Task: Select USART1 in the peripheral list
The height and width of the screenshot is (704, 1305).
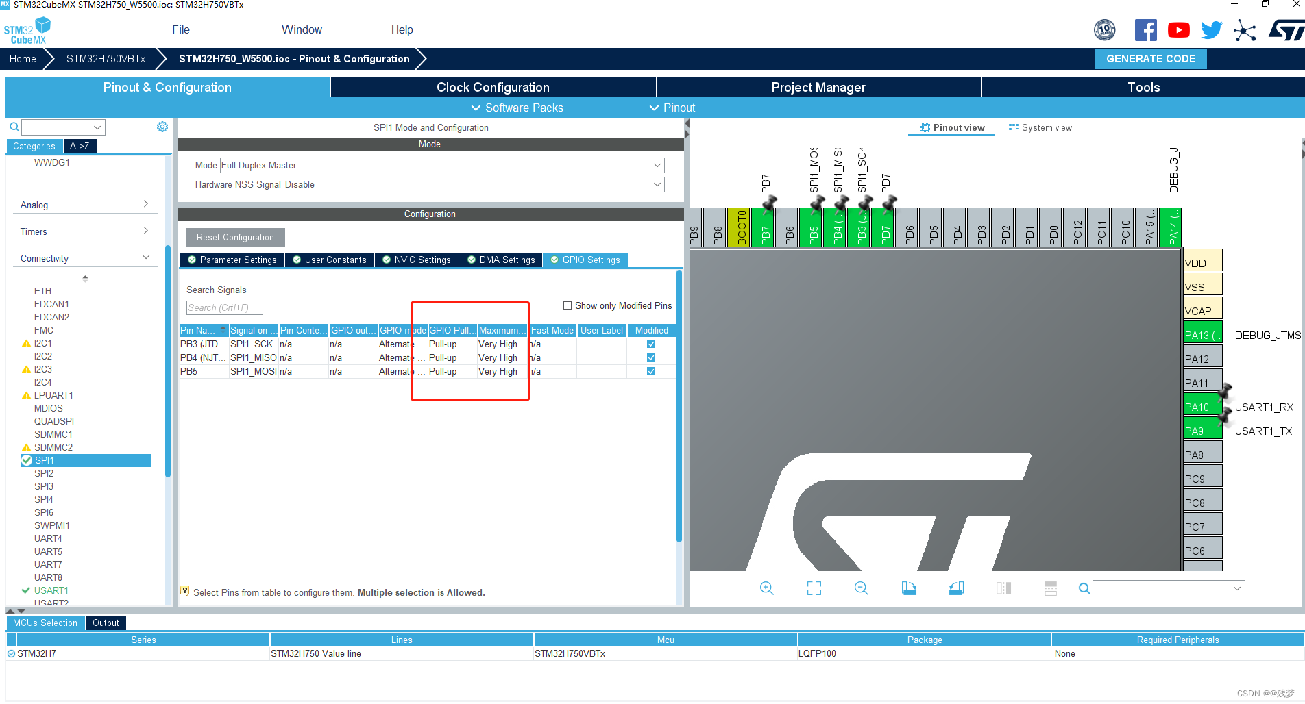Action: point(51,590)
